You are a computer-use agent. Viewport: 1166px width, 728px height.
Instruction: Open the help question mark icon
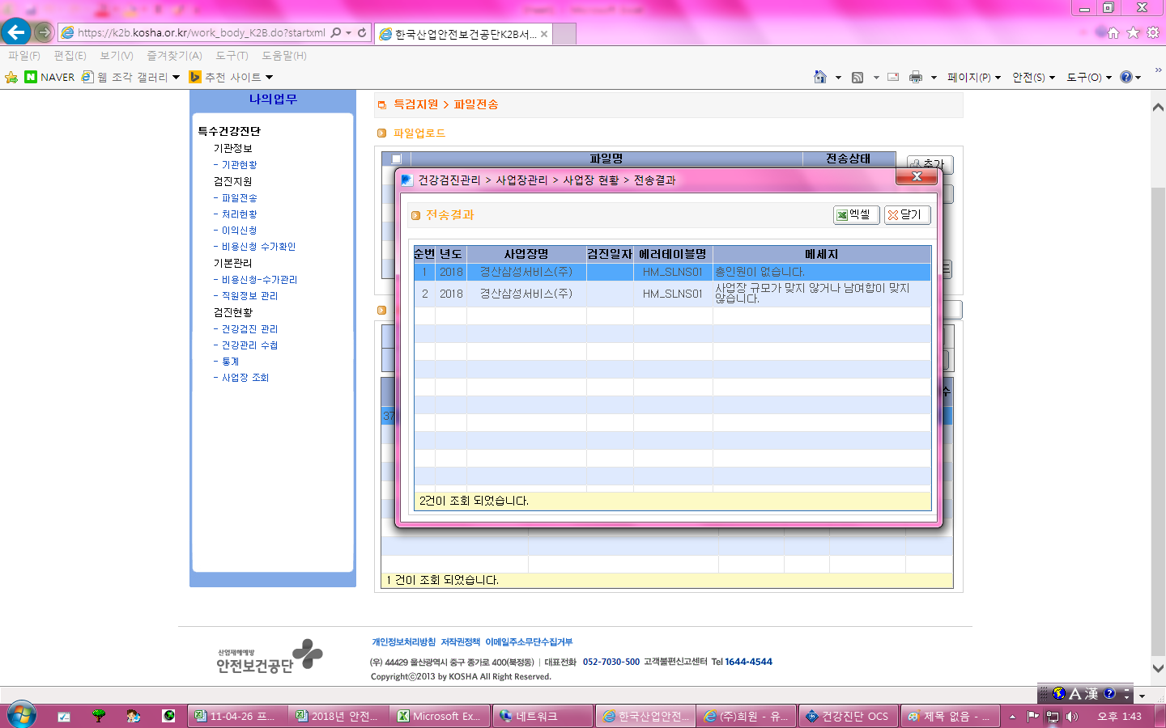pyautogui.click(x=1126, y=77)
